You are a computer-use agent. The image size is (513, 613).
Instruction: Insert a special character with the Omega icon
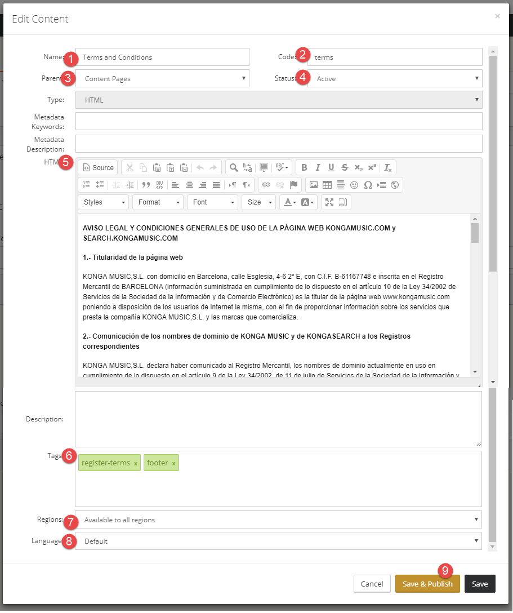pyautogui.click(x=368, y=185)
